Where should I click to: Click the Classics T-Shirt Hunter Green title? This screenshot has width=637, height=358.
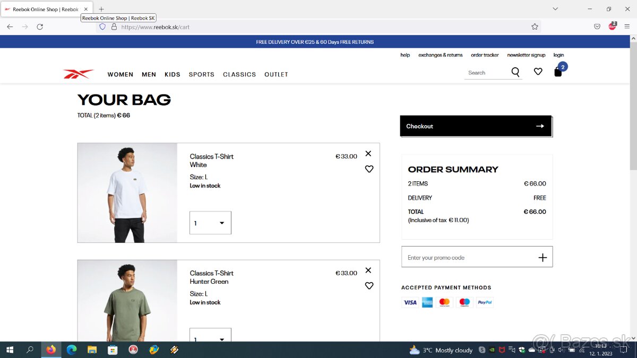coord(211,277)
